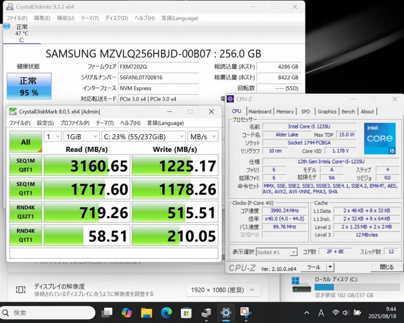This screenshot has width=404, height=323.
Task: Open the clock showing 9:44 on taskbar
Action: [x=383, y=312]
